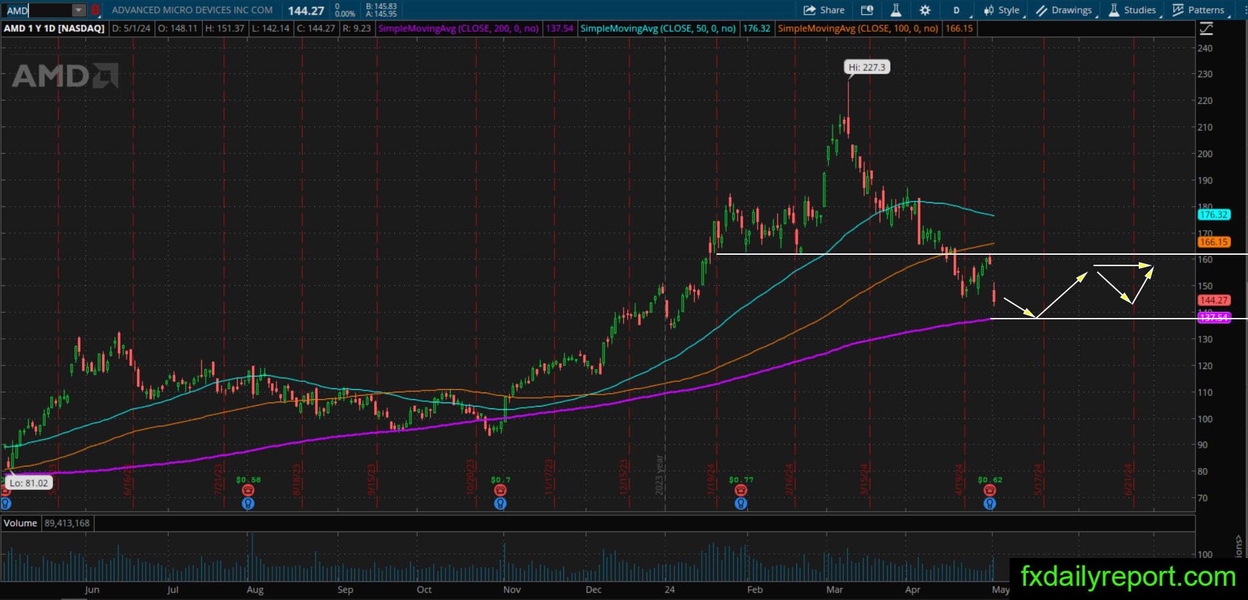Click the earnings phone icon under $0.77
The width and height of the screenshot is (1248, 600).
click(741, 490)
